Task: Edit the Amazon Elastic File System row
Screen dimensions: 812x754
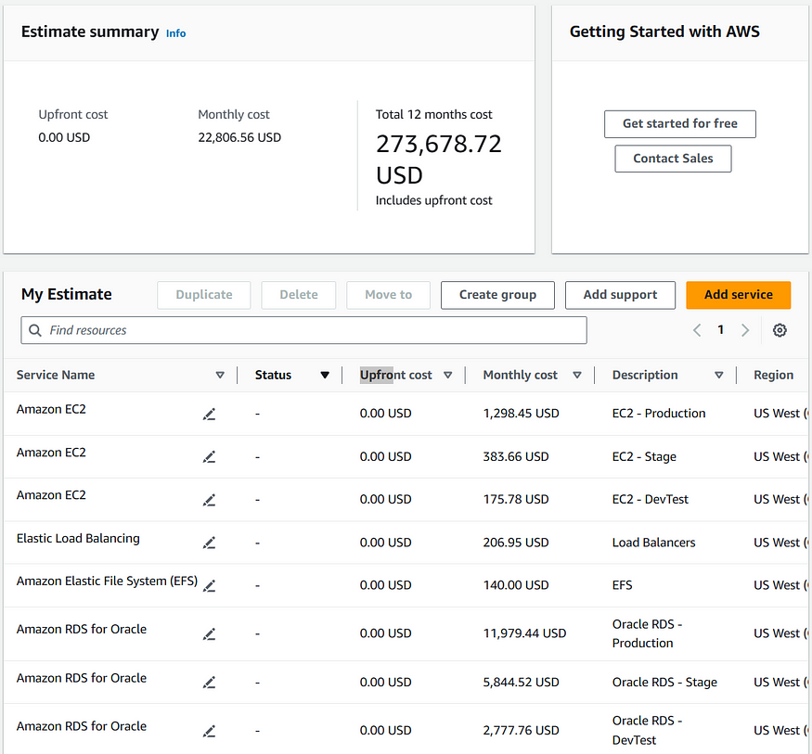Action: (x=209, y=586)
